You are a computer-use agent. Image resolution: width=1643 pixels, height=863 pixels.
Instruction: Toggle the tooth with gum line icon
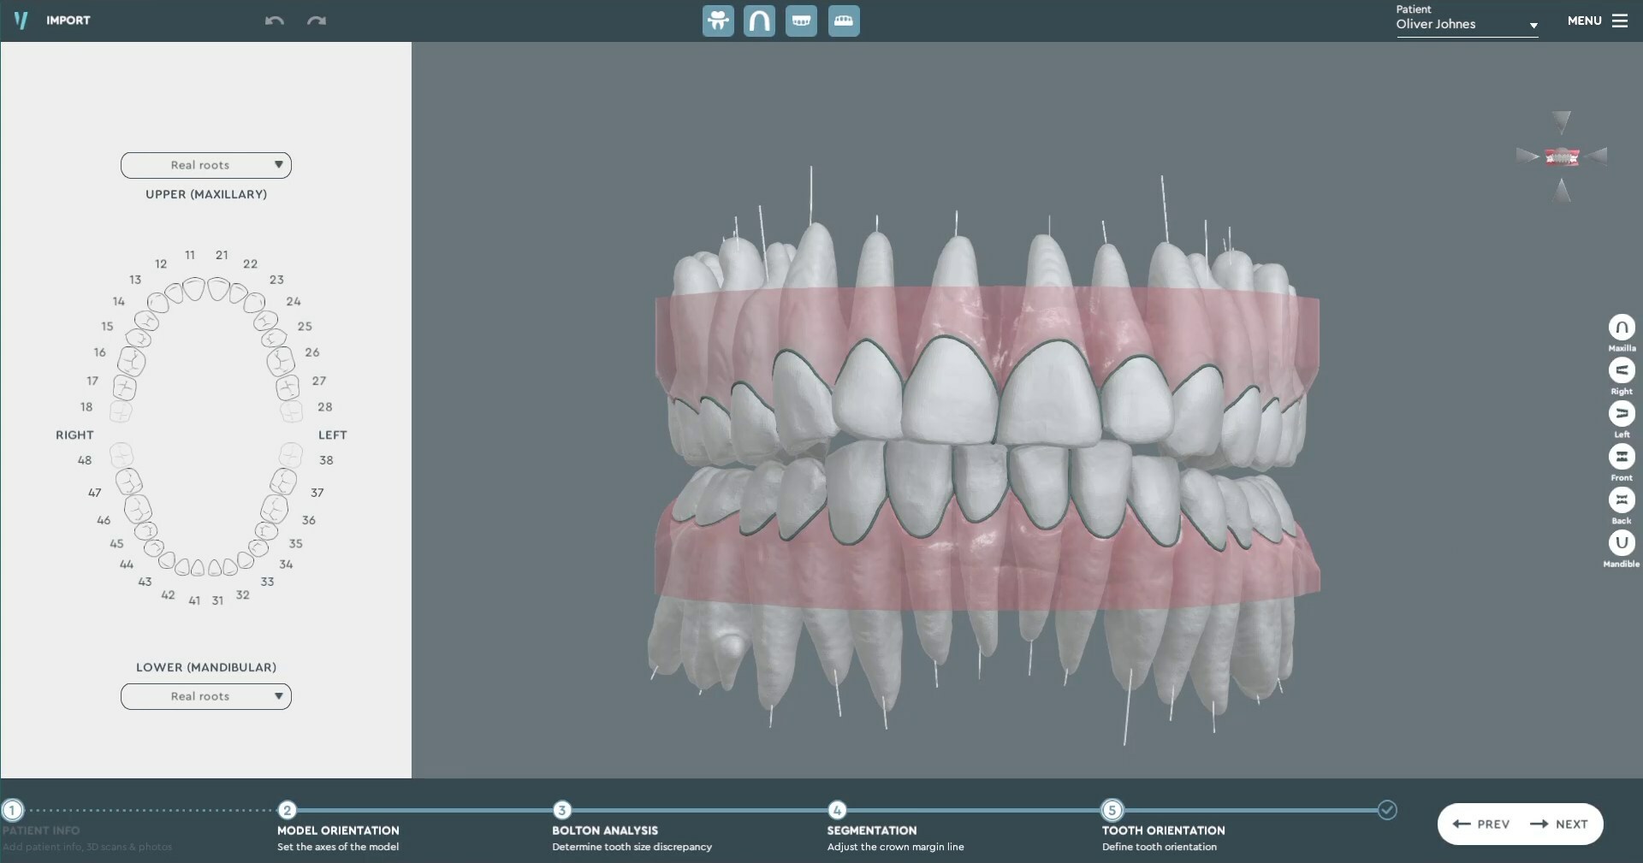point(718,21)
